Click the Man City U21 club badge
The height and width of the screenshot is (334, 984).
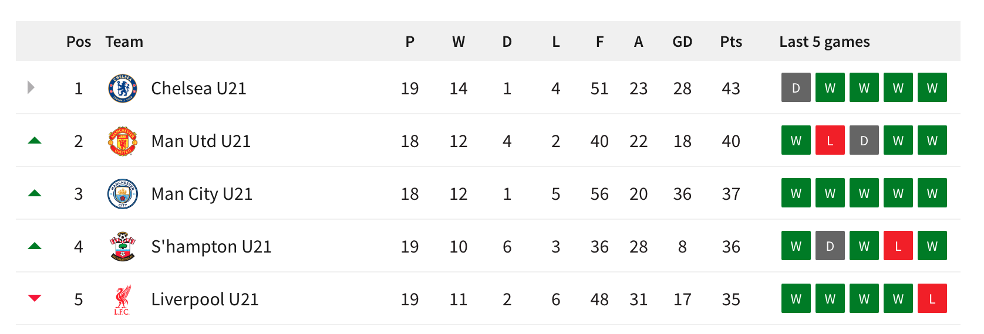pyautogui.click(x=123, y=194)
